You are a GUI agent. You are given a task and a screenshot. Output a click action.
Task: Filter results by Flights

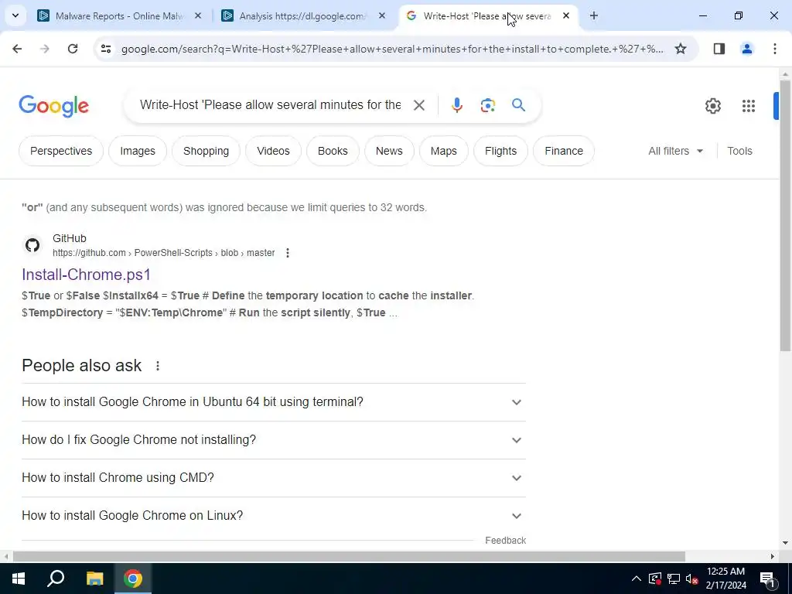point(500,151)
